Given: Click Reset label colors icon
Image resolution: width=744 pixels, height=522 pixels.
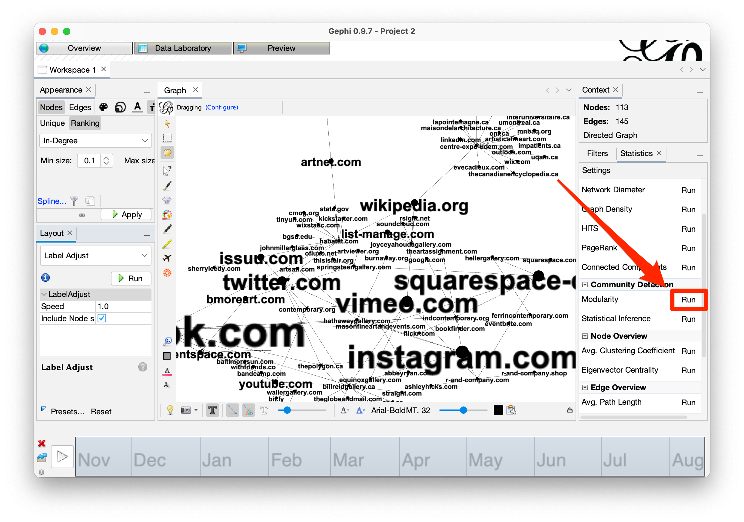Looking at the screenshot, I should 167,371.
